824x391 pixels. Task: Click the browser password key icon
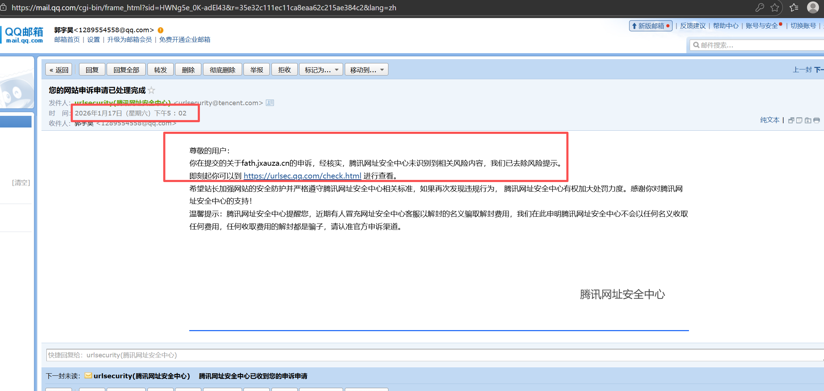tap(759, 7)
